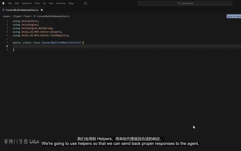Select the ConvertBuiltinMaterialsTool.cs tab

(22, 10)
